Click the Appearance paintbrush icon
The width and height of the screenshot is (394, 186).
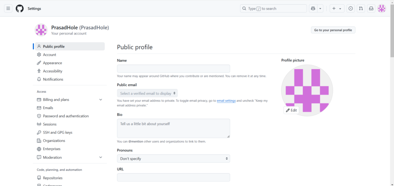[39, 63]
